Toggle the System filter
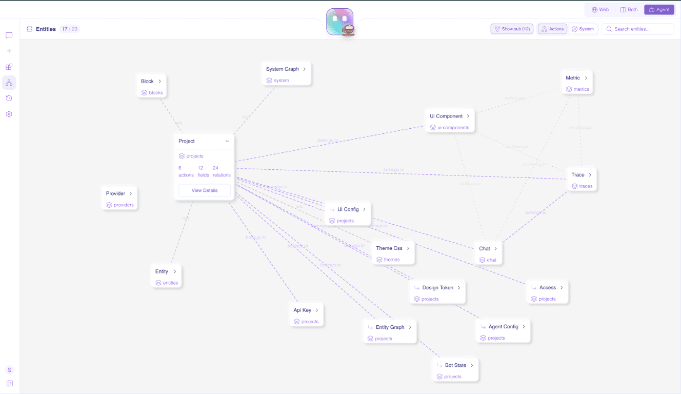The height and width of the screenshot is (394, 681). tap(583, 29)
